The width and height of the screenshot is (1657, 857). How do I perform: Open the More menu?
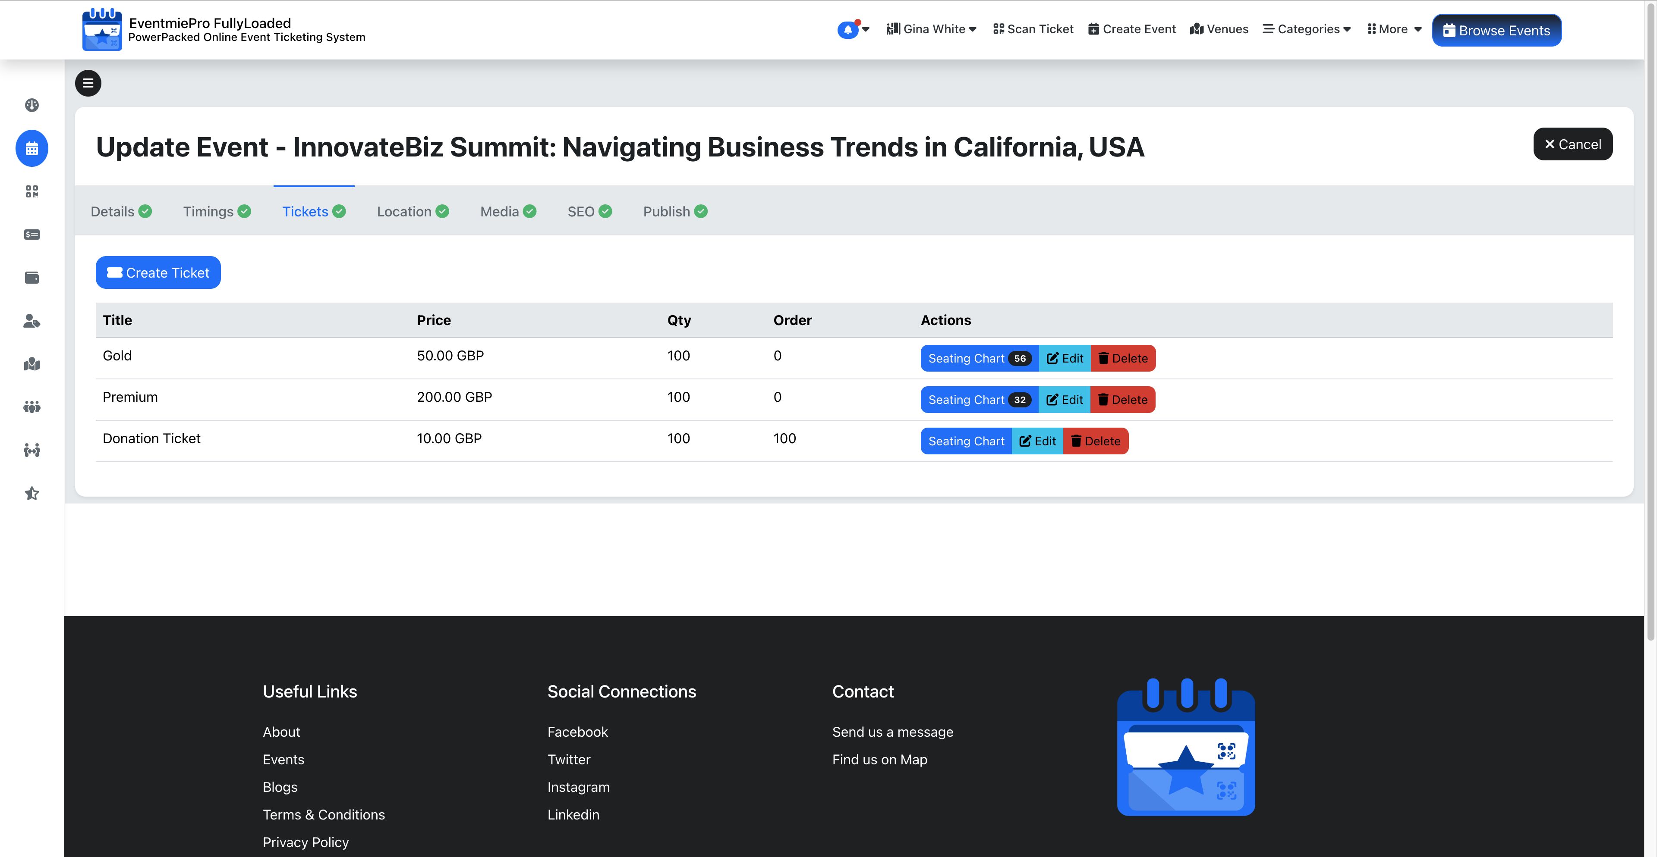click(x=1394, y=30)
